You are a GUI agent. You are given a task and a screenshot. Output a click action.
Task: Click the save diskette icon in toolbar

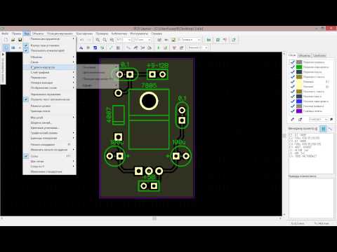[20, 40]
